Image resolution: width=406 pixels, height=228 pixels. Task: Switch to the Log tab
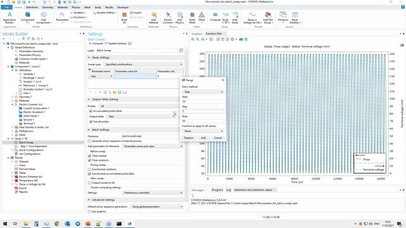[228, 190]
